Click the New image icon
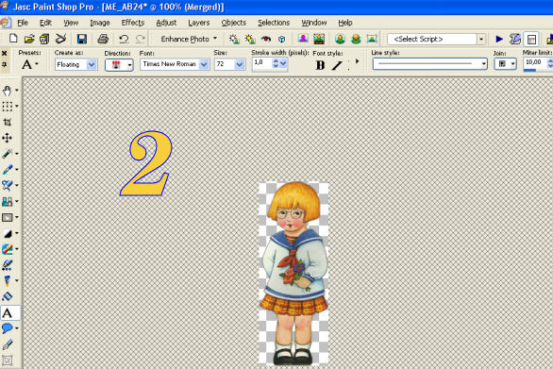Viewport: 553px width, 369px height. tap(13, 39)
